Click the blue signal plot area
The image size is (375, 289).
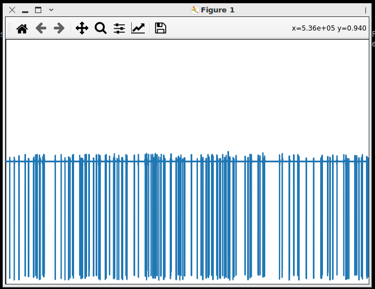point(187,162)
